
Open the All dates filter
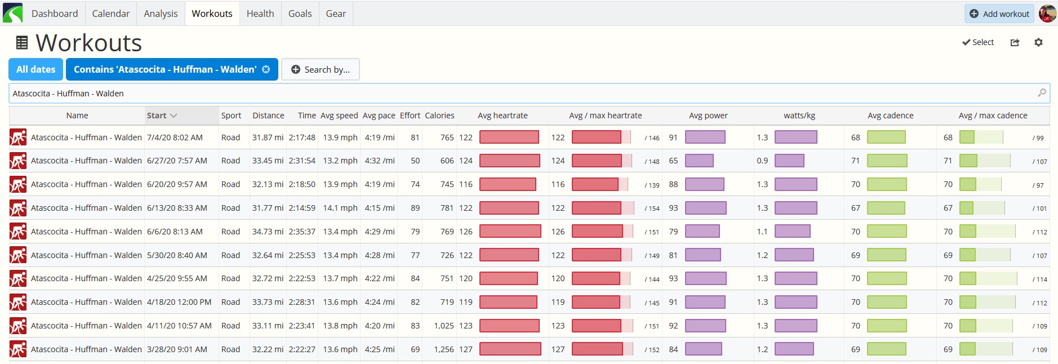tap(36, 69)
